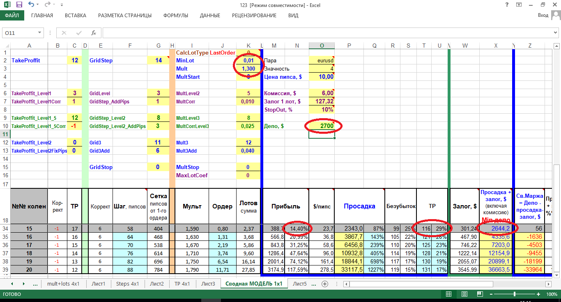Click the MinLot value 0,01
561x302 pixels.
[248, 60]
